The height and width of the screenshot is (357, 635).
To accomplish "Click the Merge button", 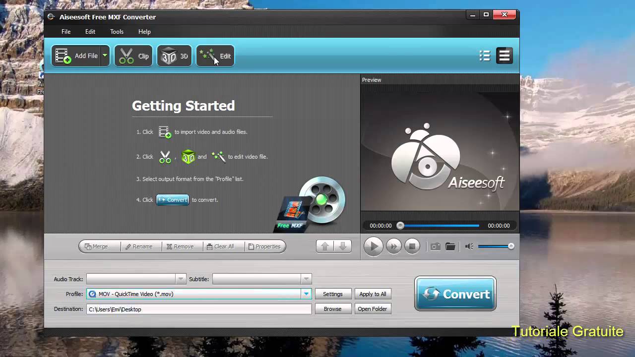I will pyautogui.click(x=100, y=246).
